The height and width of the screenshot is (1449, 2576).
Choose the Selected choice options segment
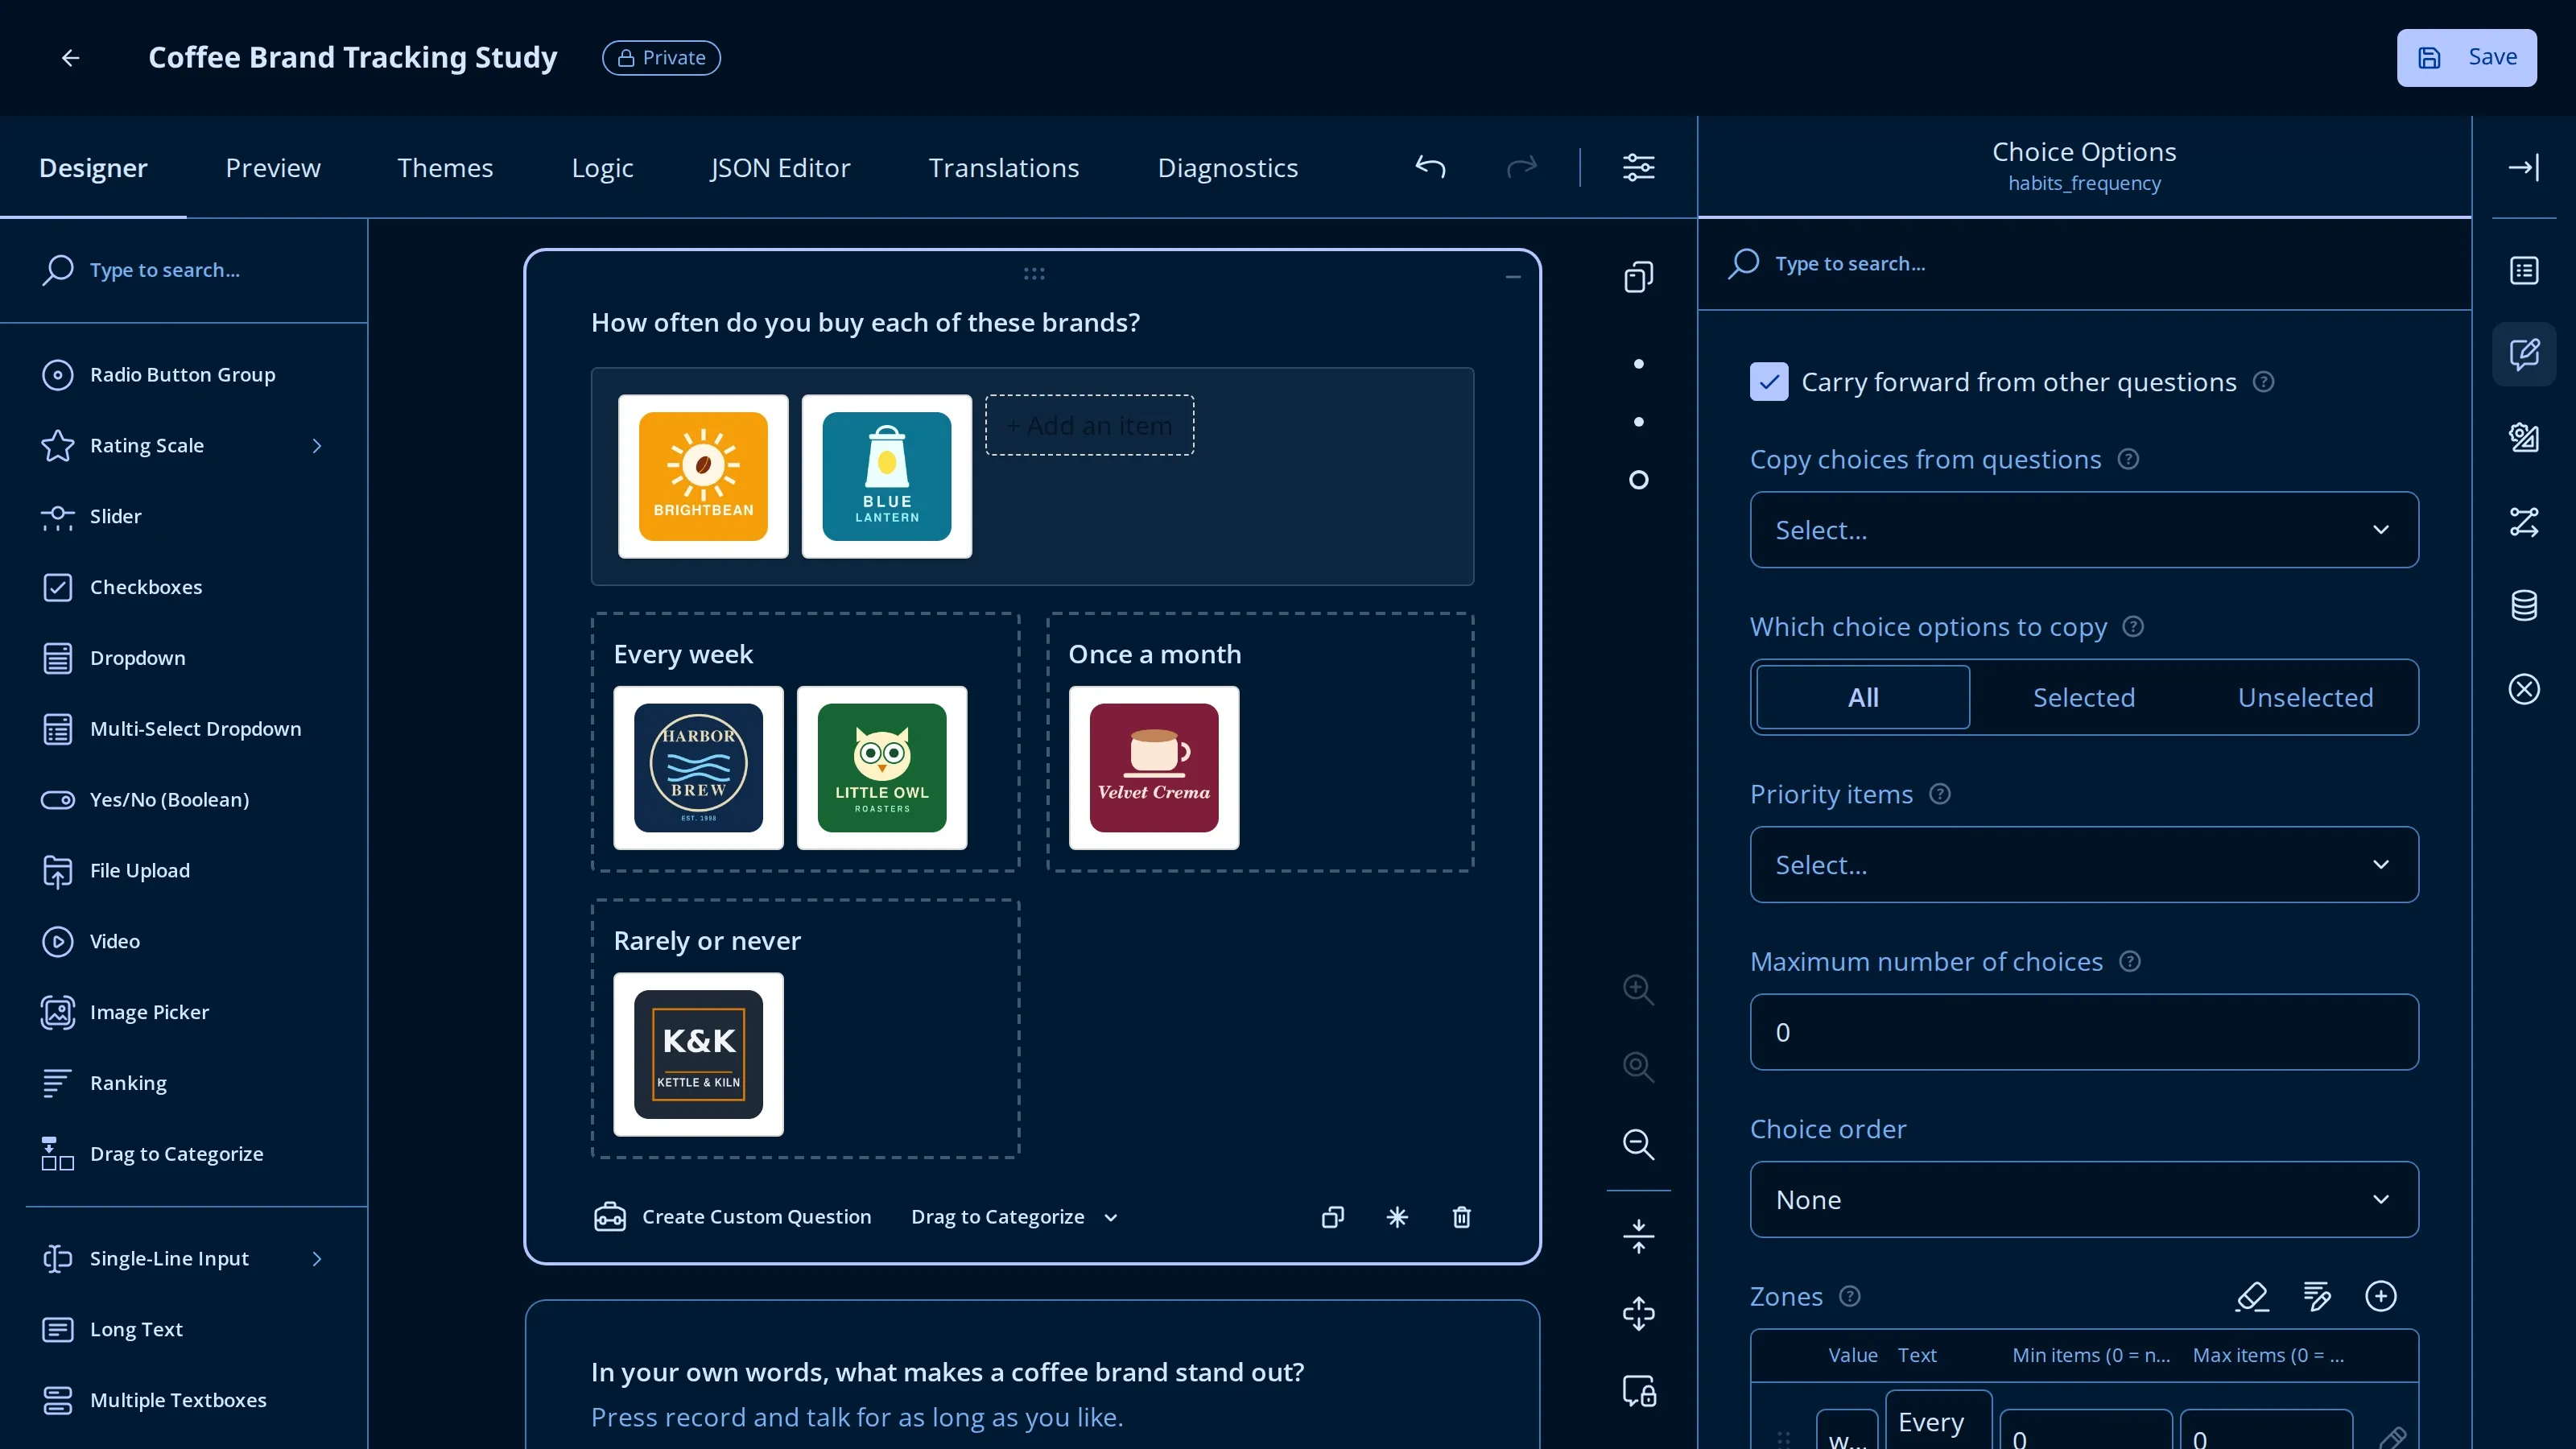click(x=2083, y=697)
